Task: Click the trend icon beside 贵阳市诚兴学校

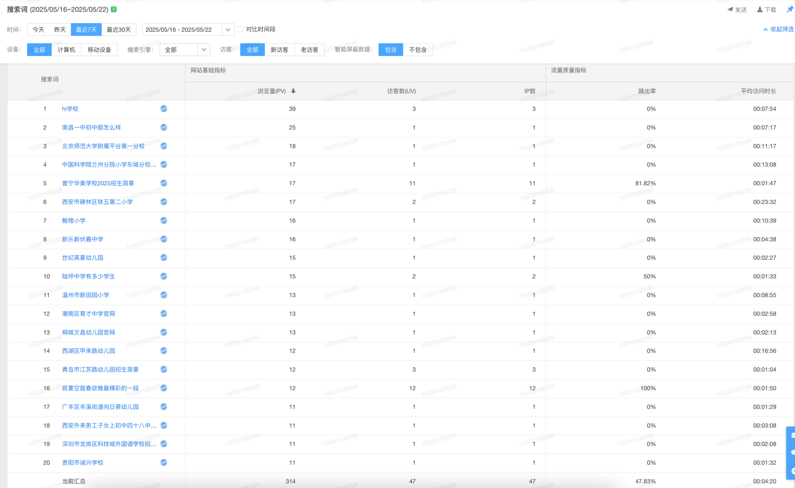Action: pyautogui.click(x=164, y=463)
